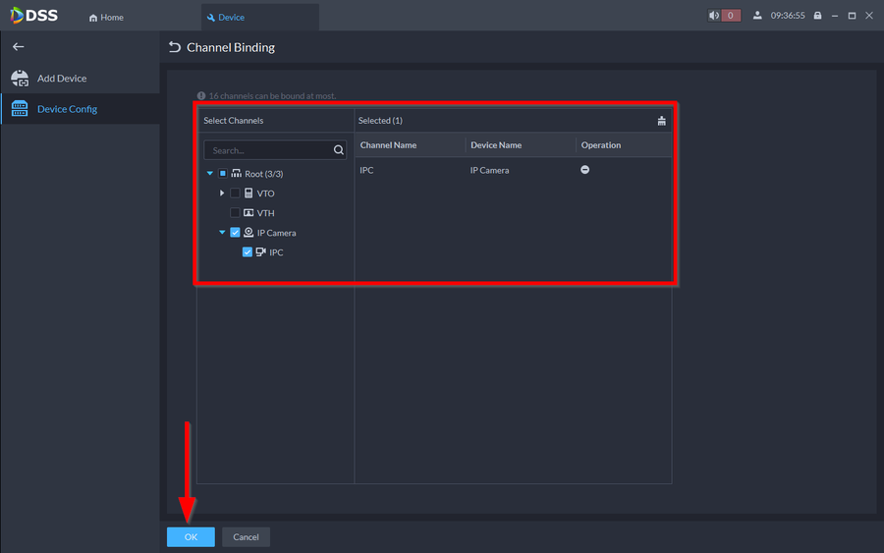Toggle the VTO checkbox
The width and height of the screenshot is (884, 553).
[235, 194]
